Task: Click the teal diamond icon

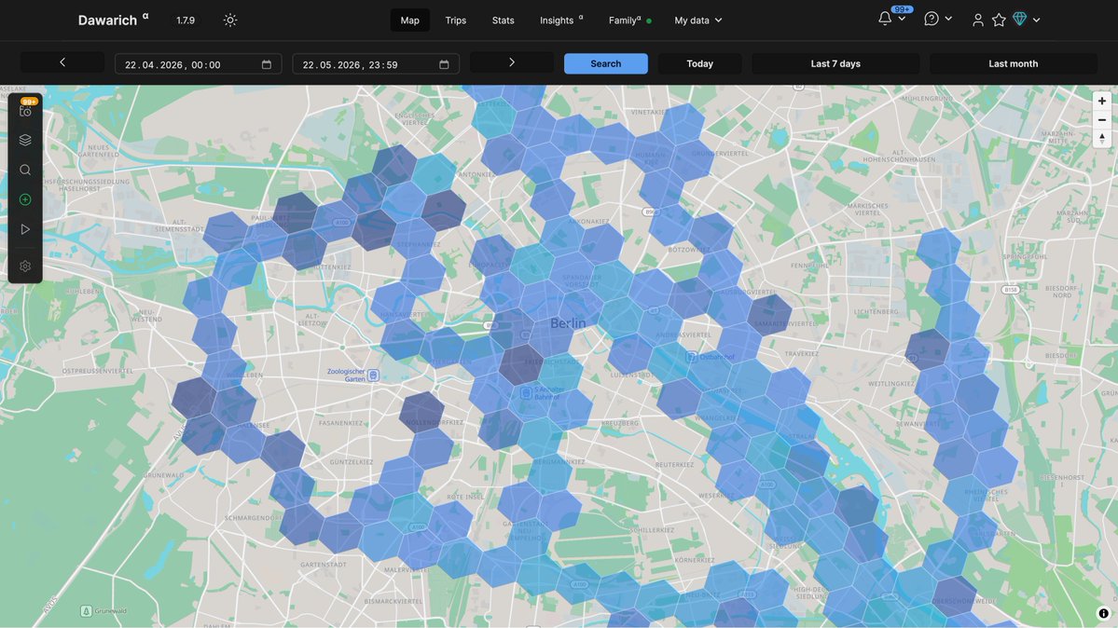Action: [1019, 20]
